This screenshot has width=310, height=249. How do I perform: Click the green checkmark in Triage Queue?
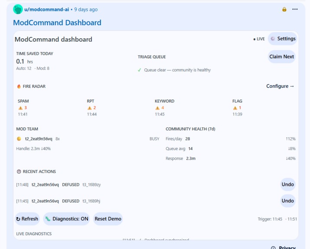click(x=139, y=70)
